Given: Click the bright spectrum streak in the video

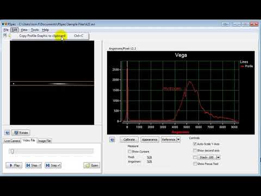Looking at the screenshot, I should tap(59, 84).
